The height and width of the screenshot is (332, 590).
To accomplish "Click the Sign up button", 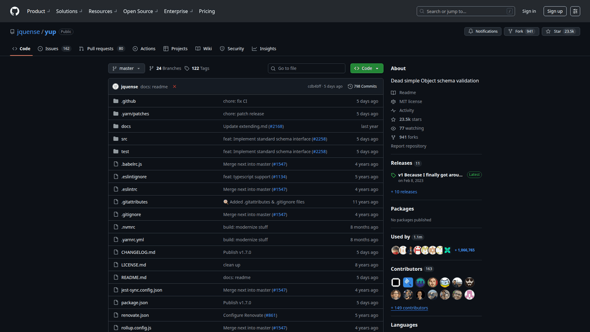I will 554,11.
